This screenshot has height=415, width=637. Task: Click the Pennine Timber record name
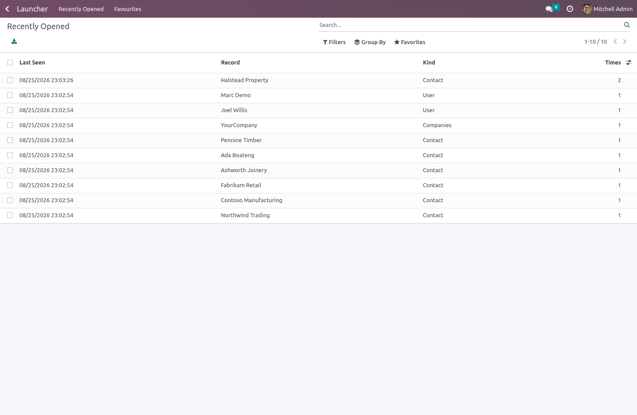[242, 140]
